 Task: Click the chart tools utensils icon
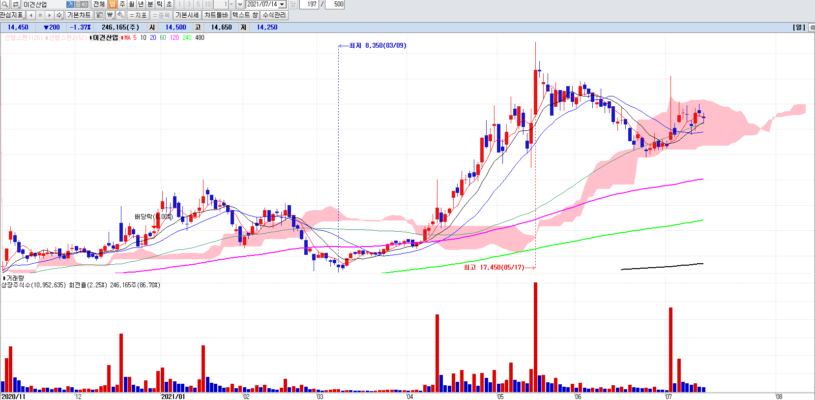coord(99,15)
